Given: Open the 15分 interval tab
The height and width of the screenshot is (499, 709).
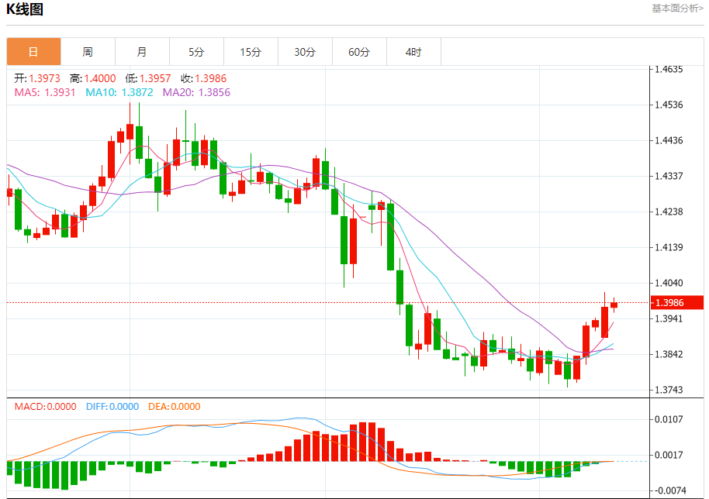Looking at the screenshot, I should pos(251,52).
